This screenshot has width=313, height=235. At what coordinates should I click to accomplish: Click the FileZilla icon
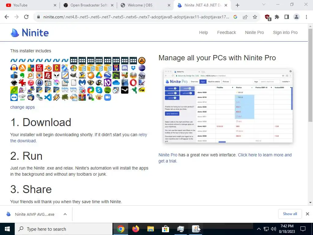pyautogui.click(x=48, y=75)
